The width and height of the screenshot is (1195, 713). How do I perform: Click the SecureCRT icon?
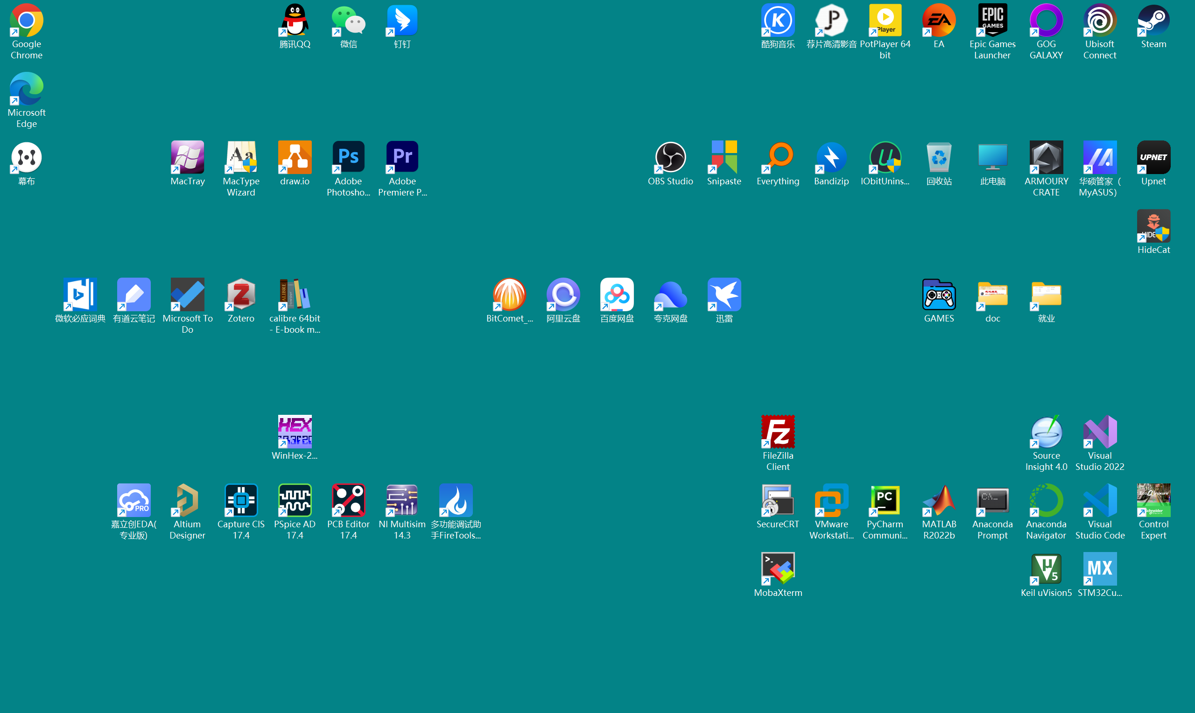point(778,501)
